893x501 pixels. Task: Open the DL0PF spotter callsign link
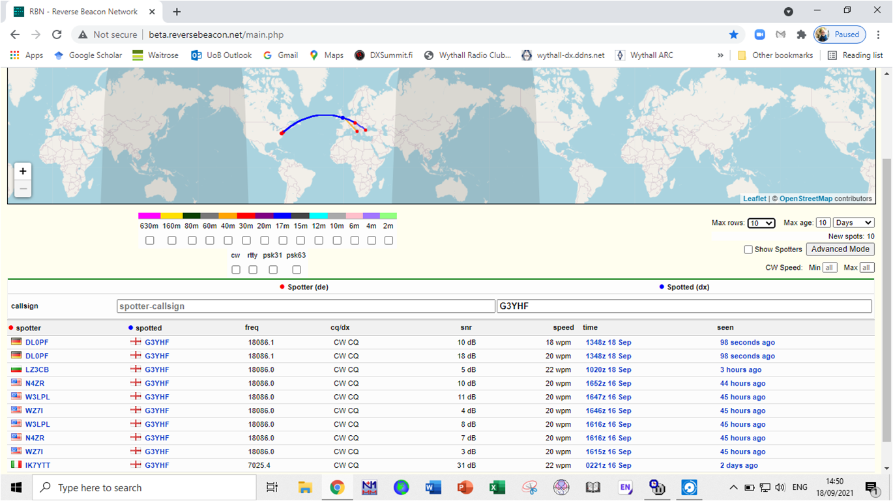(x=37, y=342)
